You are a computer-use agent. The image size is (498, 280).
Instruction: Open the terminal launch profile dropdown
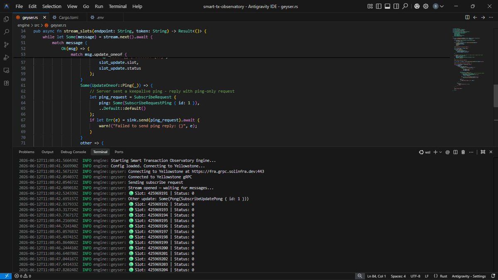coord(441,152)
